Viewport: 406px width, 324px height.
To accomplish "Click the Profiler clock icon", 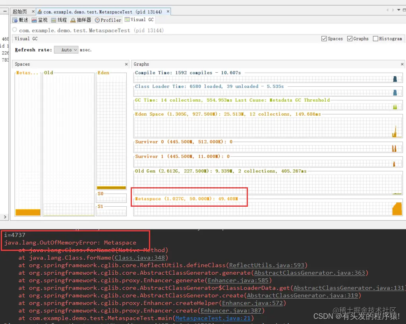I will [x=97, y=20].
